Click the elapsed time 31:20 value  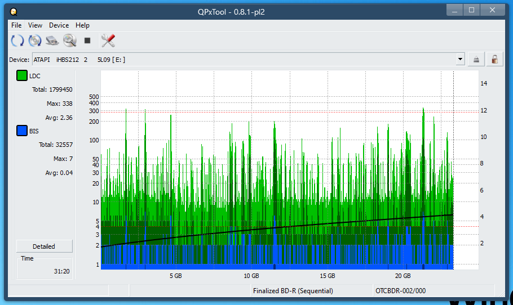pos(61,271)
